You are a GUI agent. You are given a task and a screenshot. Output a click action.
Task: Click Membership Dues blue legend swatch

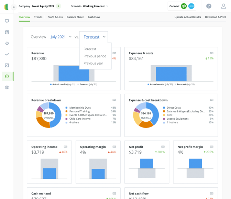(66, 108)
